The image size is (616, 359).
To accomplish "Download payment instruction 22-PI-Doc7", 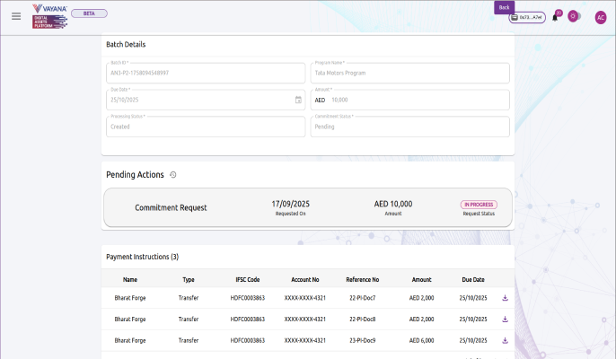I will (505, 297).
